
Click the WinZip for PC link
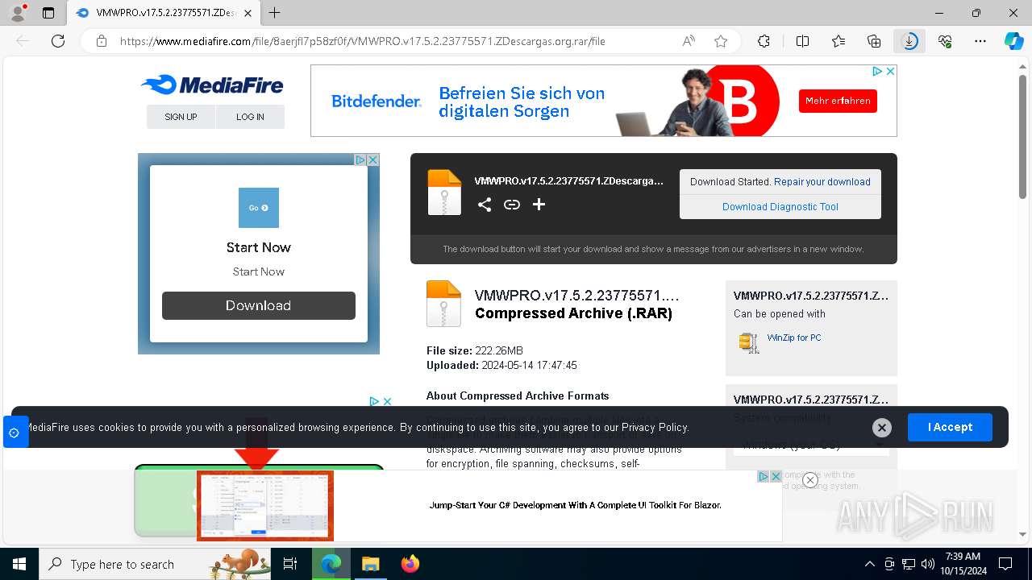[794, 338]
